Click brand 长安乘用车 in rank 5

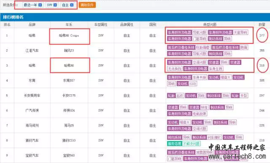point(32,95)
